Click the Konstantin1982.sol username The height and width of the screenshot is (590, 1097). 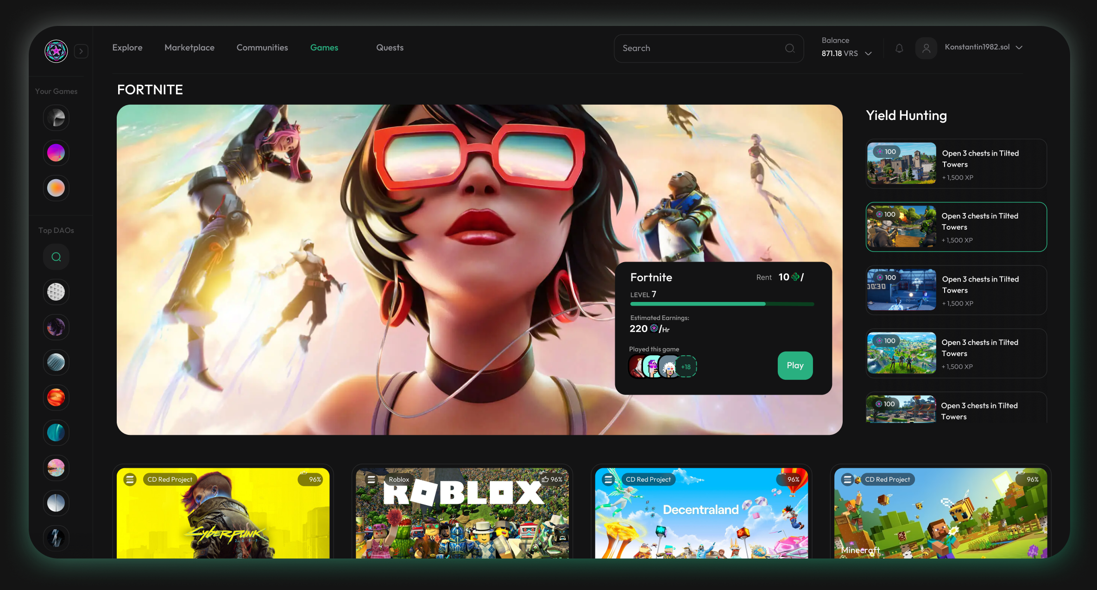click(977, 47)
